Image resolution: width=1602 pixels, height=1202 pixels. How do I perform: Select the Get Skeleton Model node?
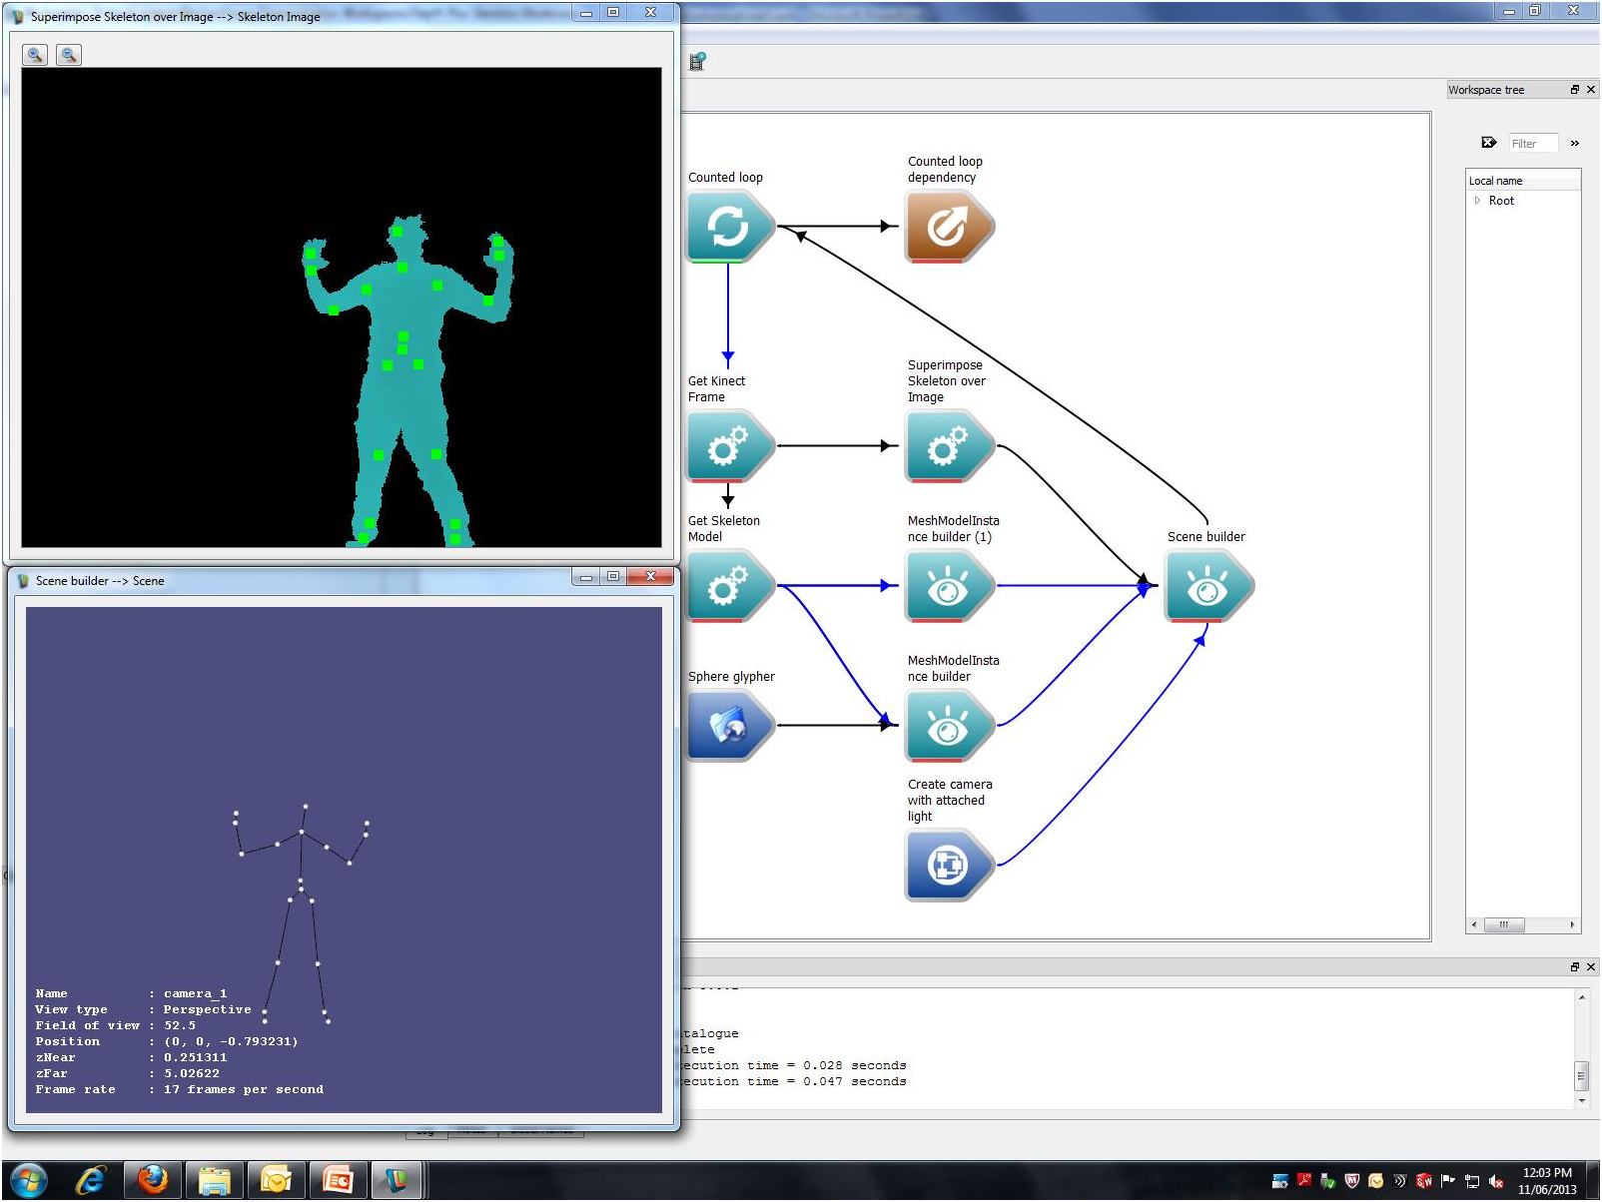click(729, 586)
